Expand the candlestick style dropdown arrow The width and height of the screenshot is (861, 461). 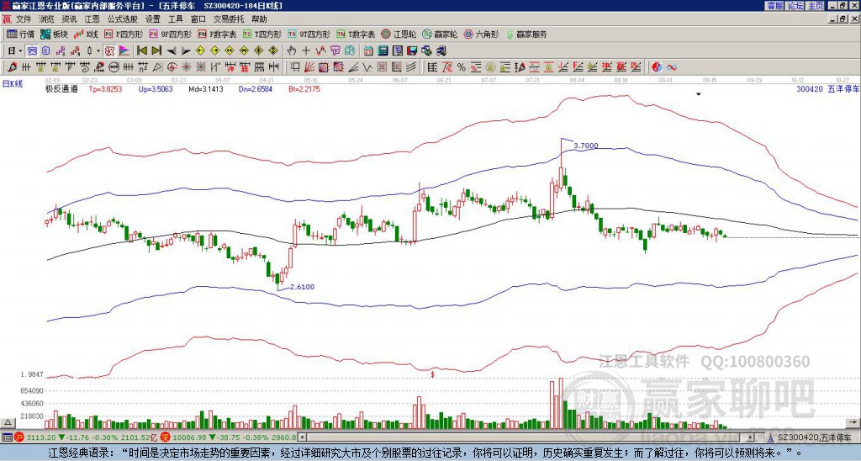99,51
